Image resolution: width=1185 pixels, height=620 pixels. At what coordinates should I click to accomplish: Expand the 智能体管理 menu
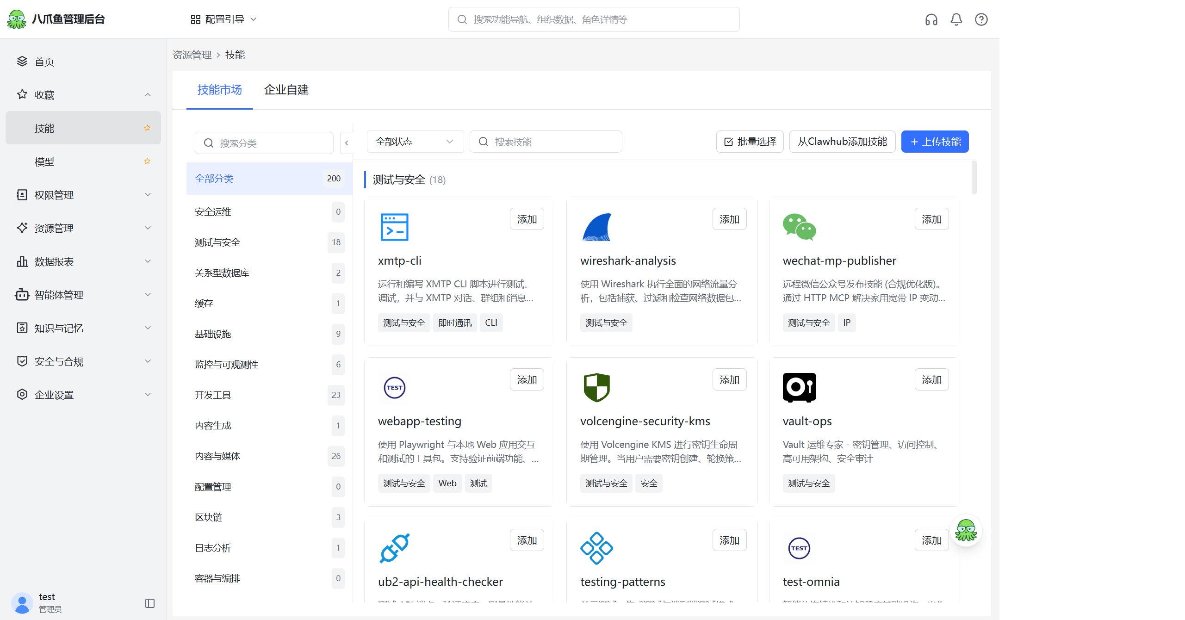coord(148,295)
